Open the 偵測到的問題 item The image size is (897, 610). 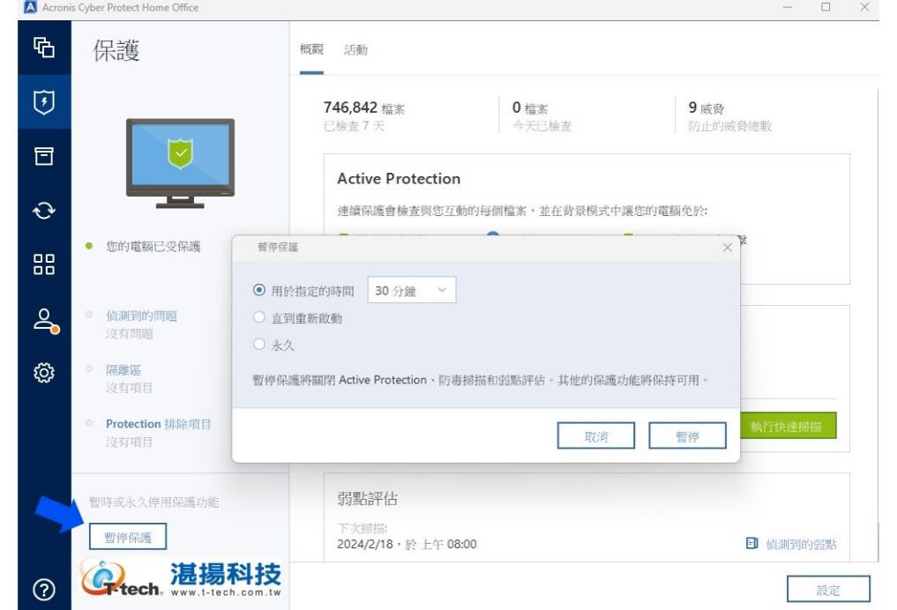point(141,316)
